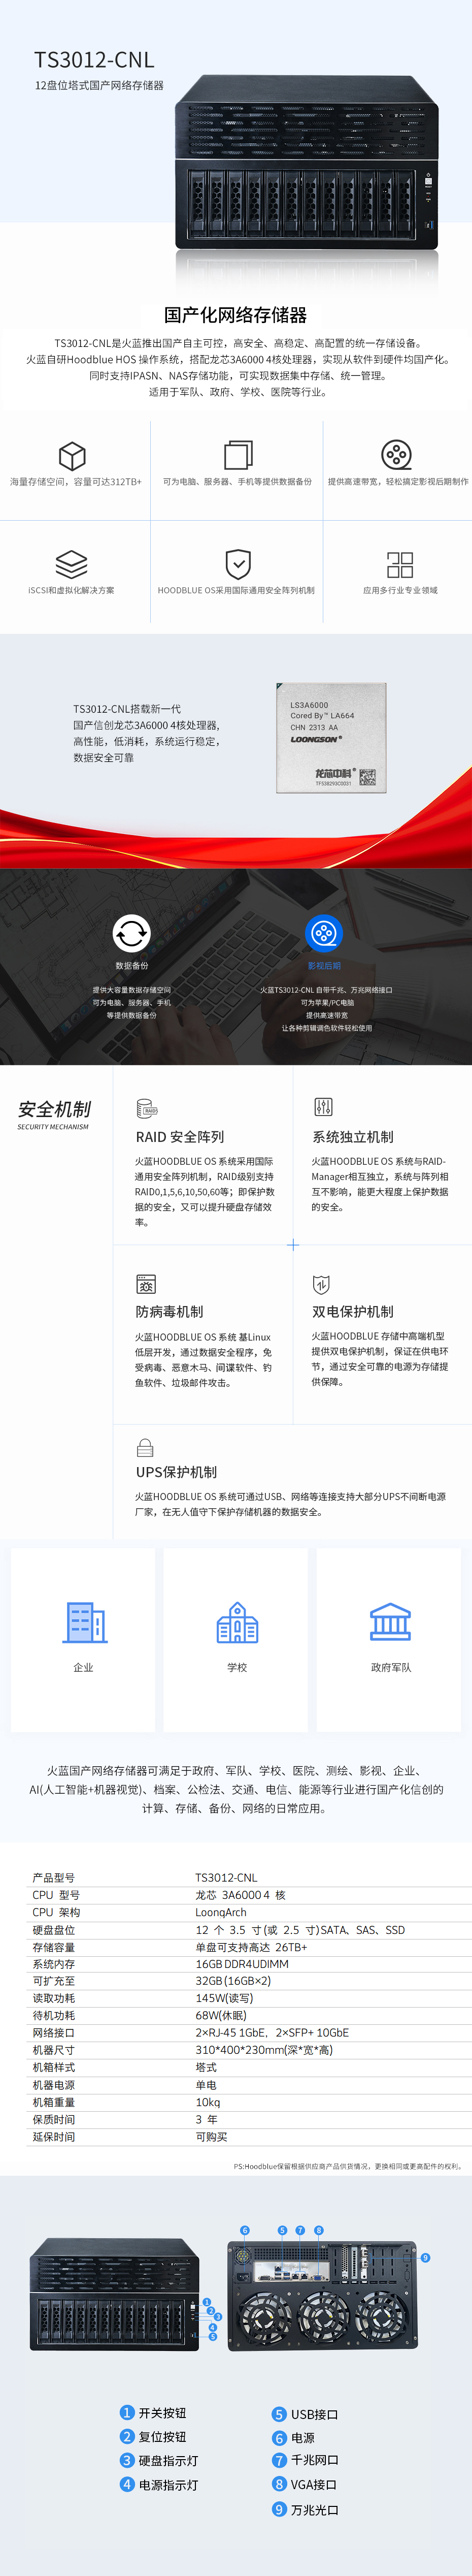
Task: Select the film reel icon above 提供高速带宽
Action: click(x=397, y=455)
